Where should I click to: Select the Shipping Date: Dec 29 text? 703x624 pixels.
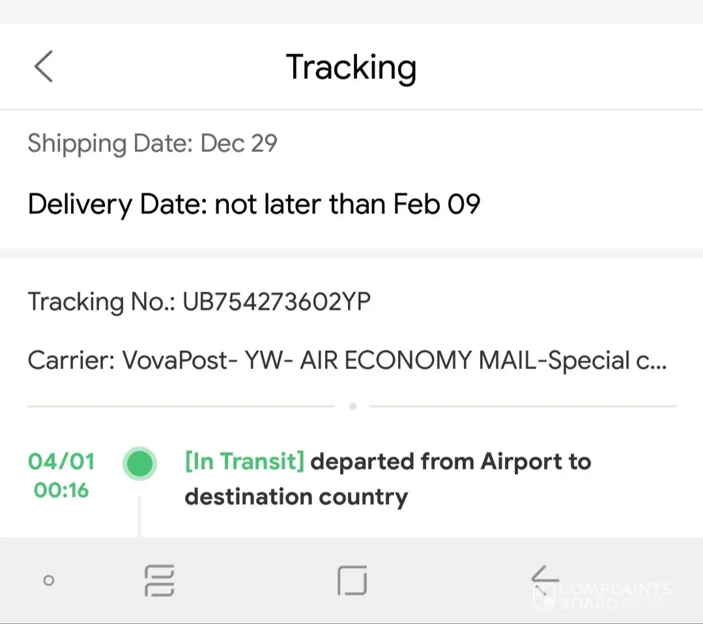tap(152, 143)
